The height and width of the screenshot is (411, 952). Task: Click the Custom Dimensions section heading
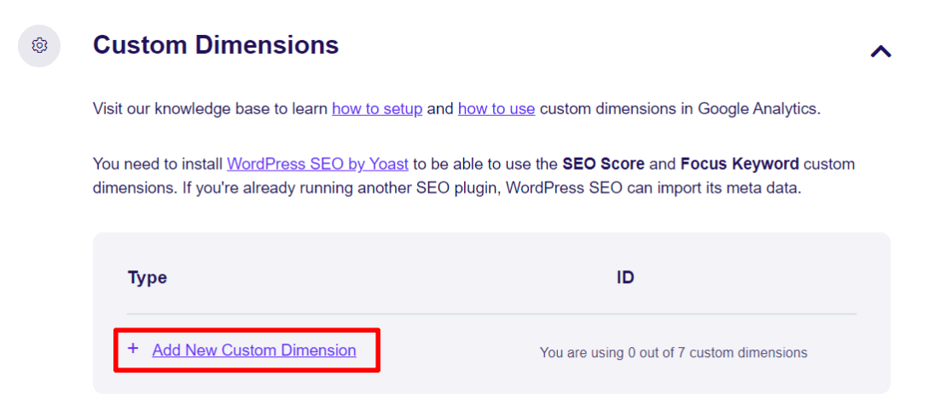click(216, 45)
